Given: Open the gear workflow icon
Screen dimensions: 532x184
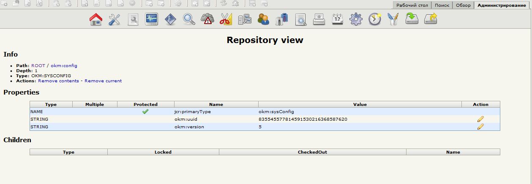Looking at the screenshot, I should [x=356, y=19].
